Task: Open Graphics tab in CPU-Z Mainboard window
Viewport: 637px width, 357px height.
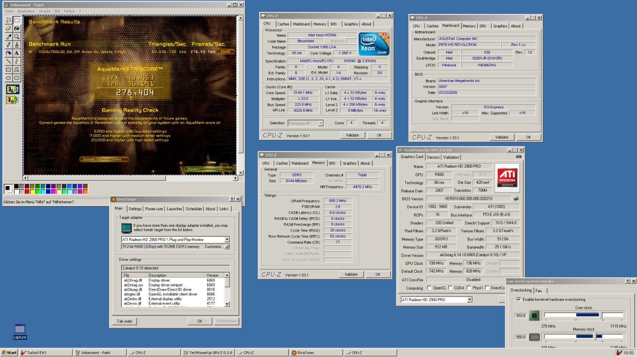Action: pos(500,26)
